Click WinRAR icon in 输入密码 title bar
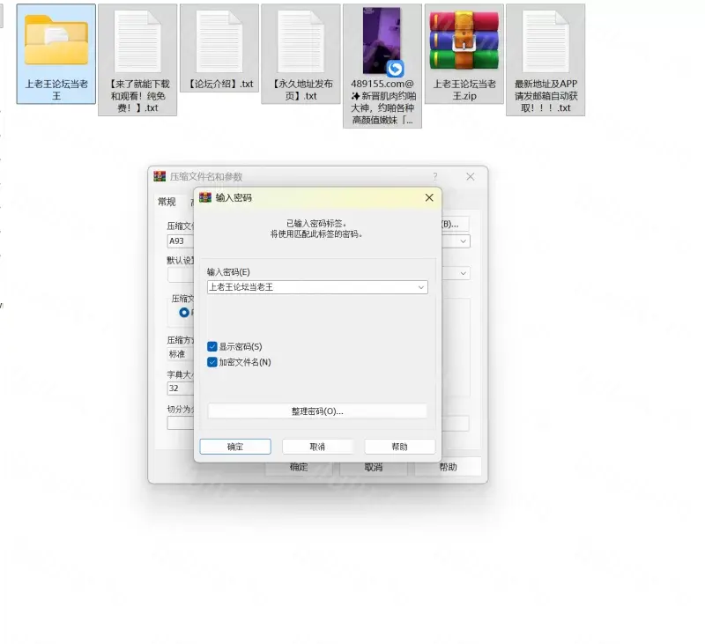 pyautogui.click(x=205, y=197)
